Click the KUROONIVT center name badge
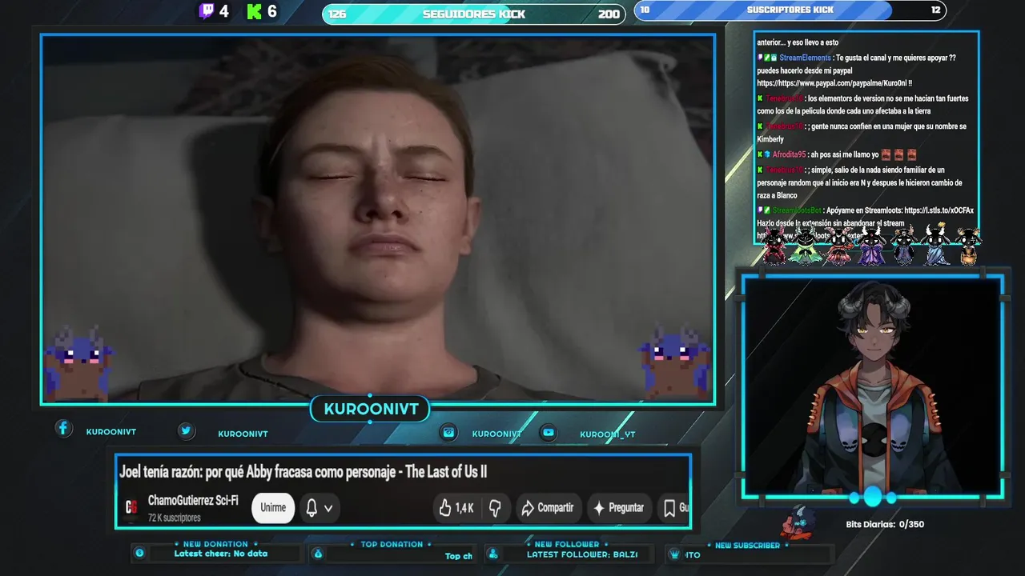Screen dimensions: 1025x576 click(x=371, y=410)
